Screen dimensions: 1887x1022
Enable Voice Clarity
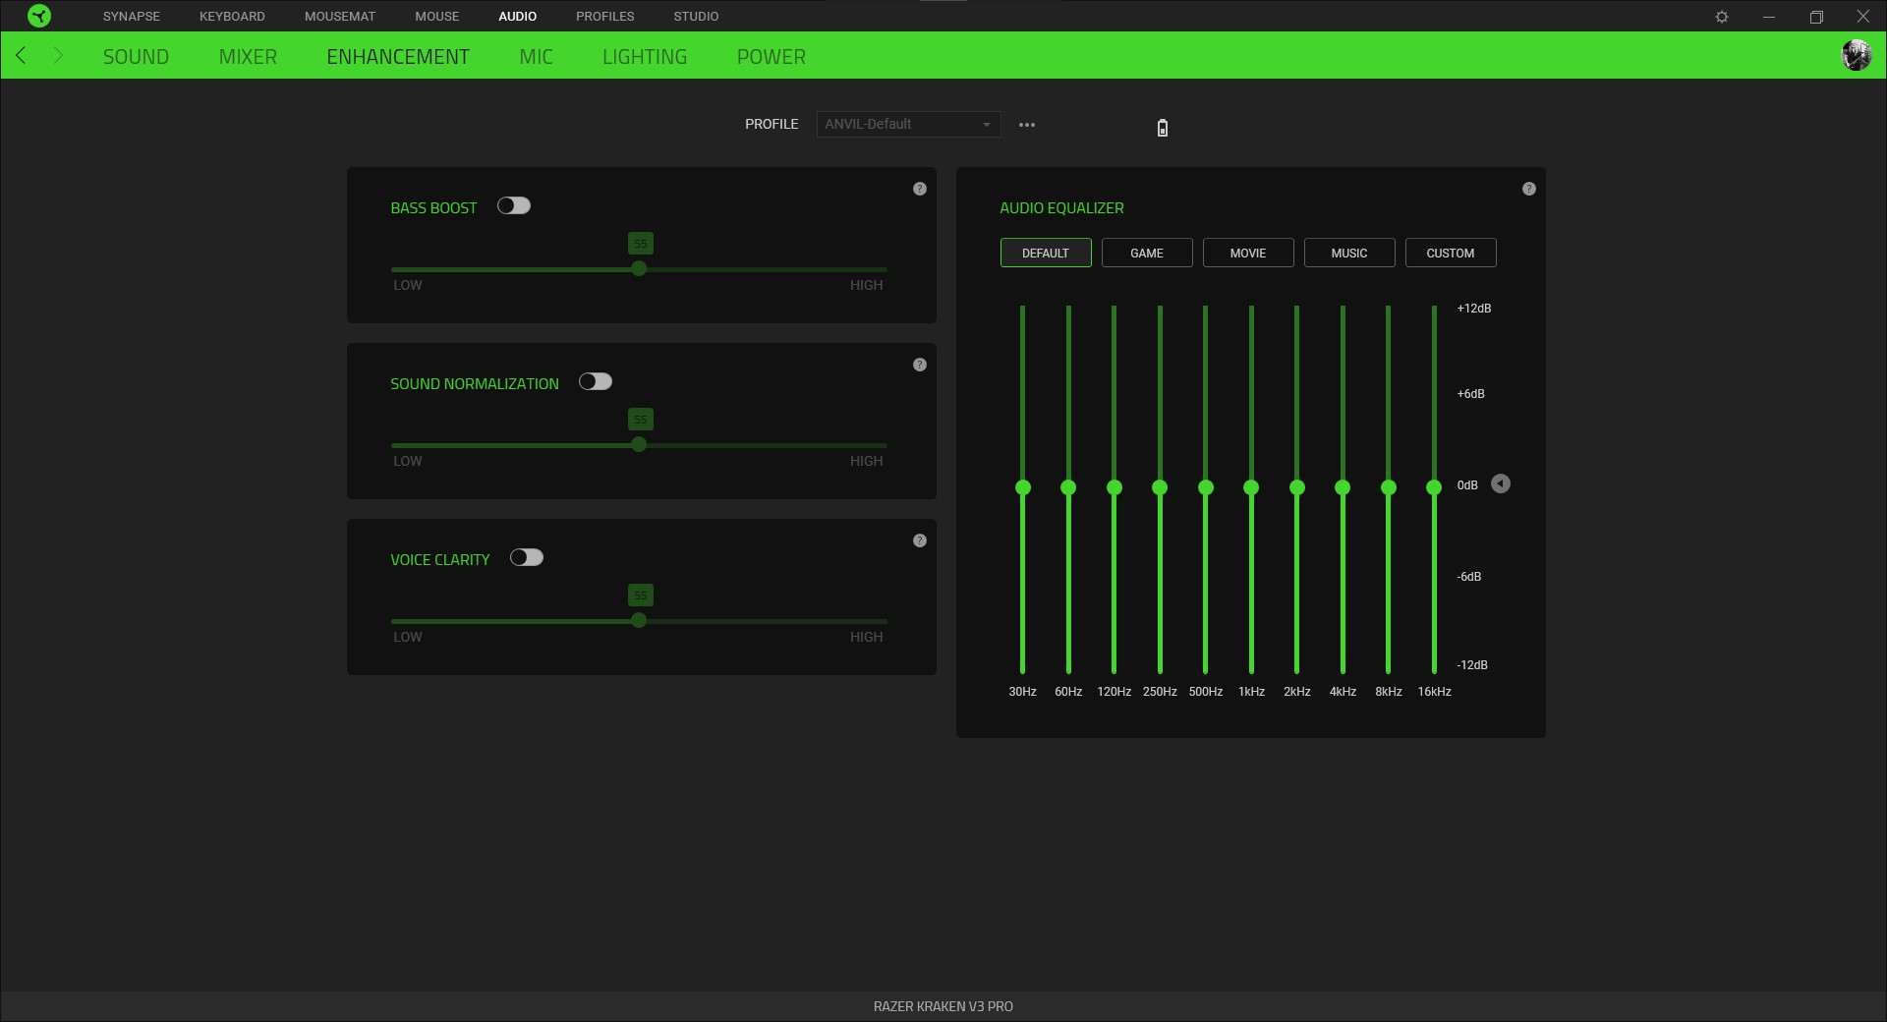coord(527,558)
